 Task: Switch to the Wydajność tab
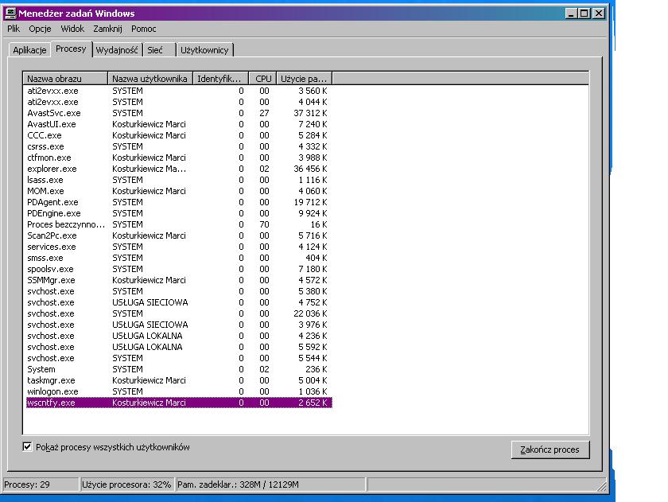pos(117,50)
